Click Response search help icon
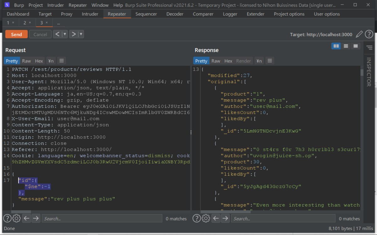Image resolution: width=377 pixels, height=235 pixels. click(196, 218)
